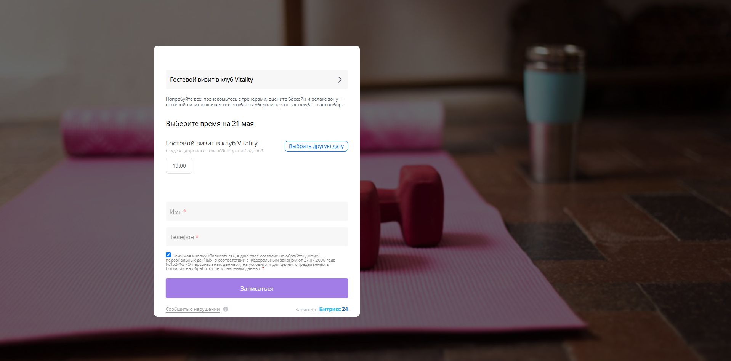This screenshot has width=731, height=361.
Task: Expand the «Гостевой визит в клуб Vitality» selector row
Action: tap(256, 80)
